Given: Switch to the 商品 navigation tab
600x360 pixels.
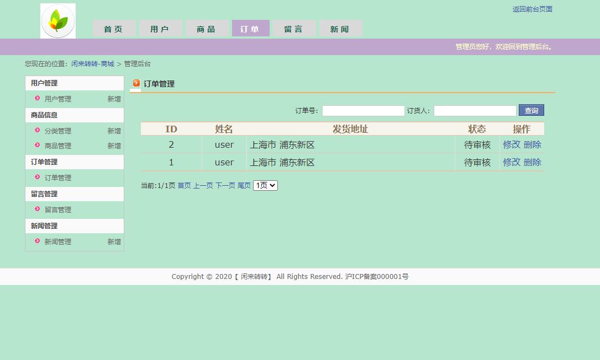Looking at the screenshot, I should pos(206,28).
